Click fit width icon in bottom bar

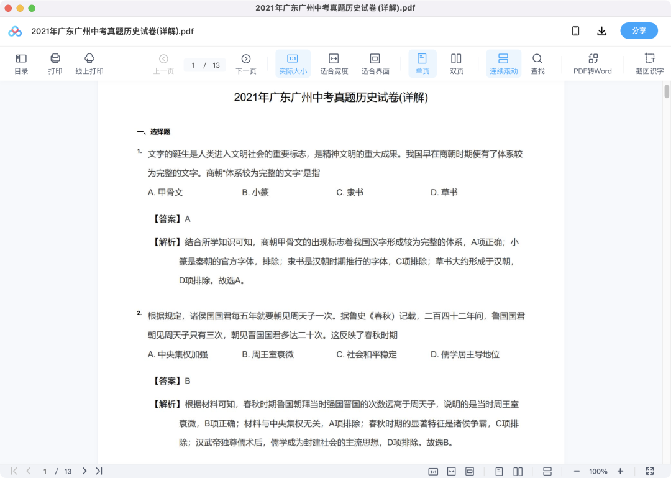[x=452, y=472]
